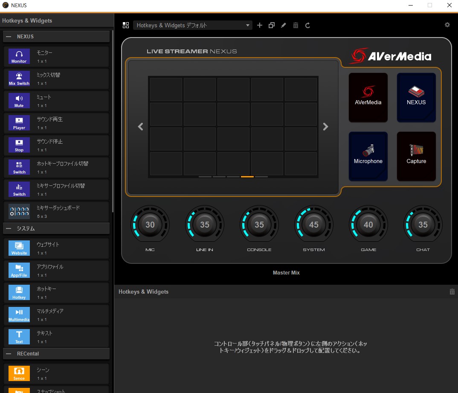
Task: Collapse the NEXUS section
Action: click(x=9, y=37)
